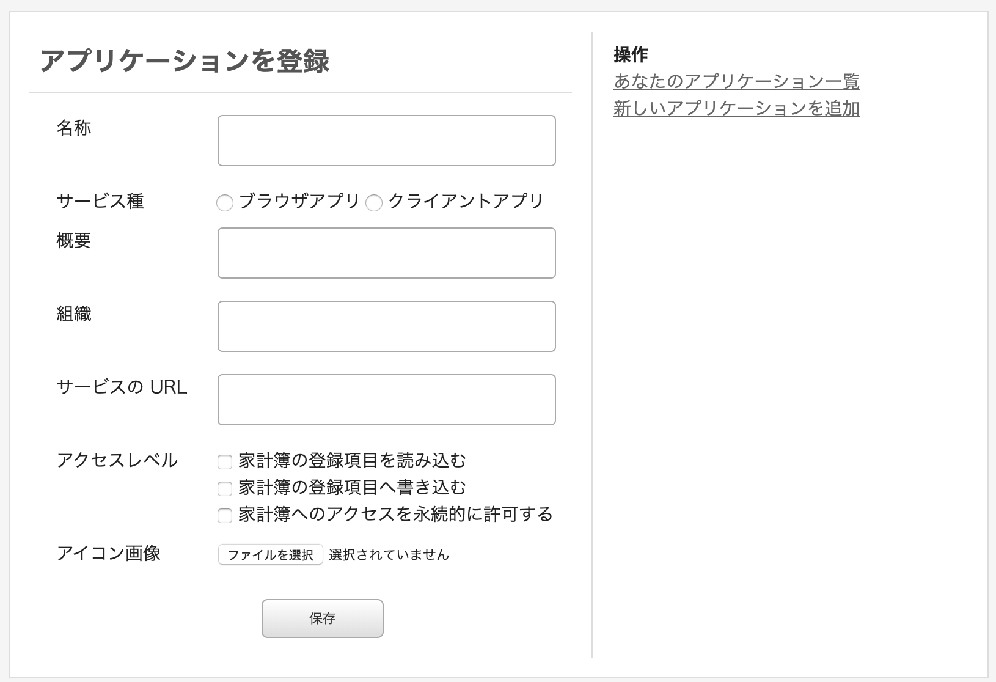Click the 名称 field label
The width and height of the screenshot is (996, 682).
[x=74, y=128]
